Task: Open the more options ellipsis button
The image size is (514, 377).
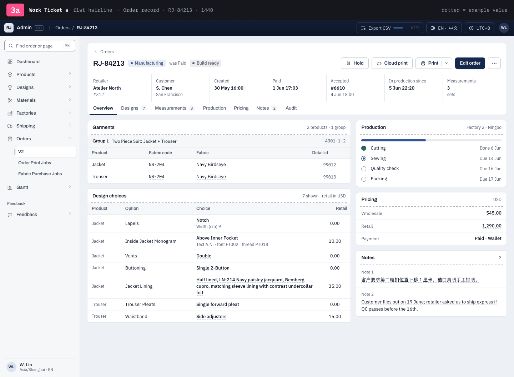Action: coord(494,63)
